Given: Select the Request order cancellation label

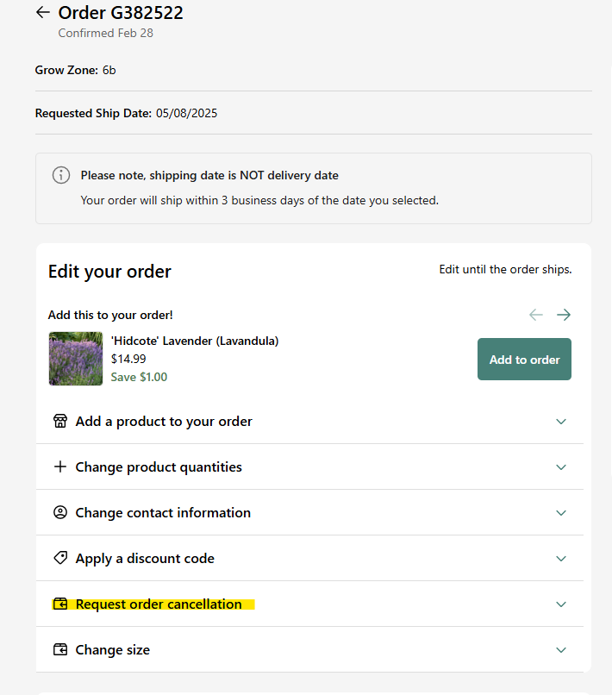Looking at the screenshot, I should point(159,604).
